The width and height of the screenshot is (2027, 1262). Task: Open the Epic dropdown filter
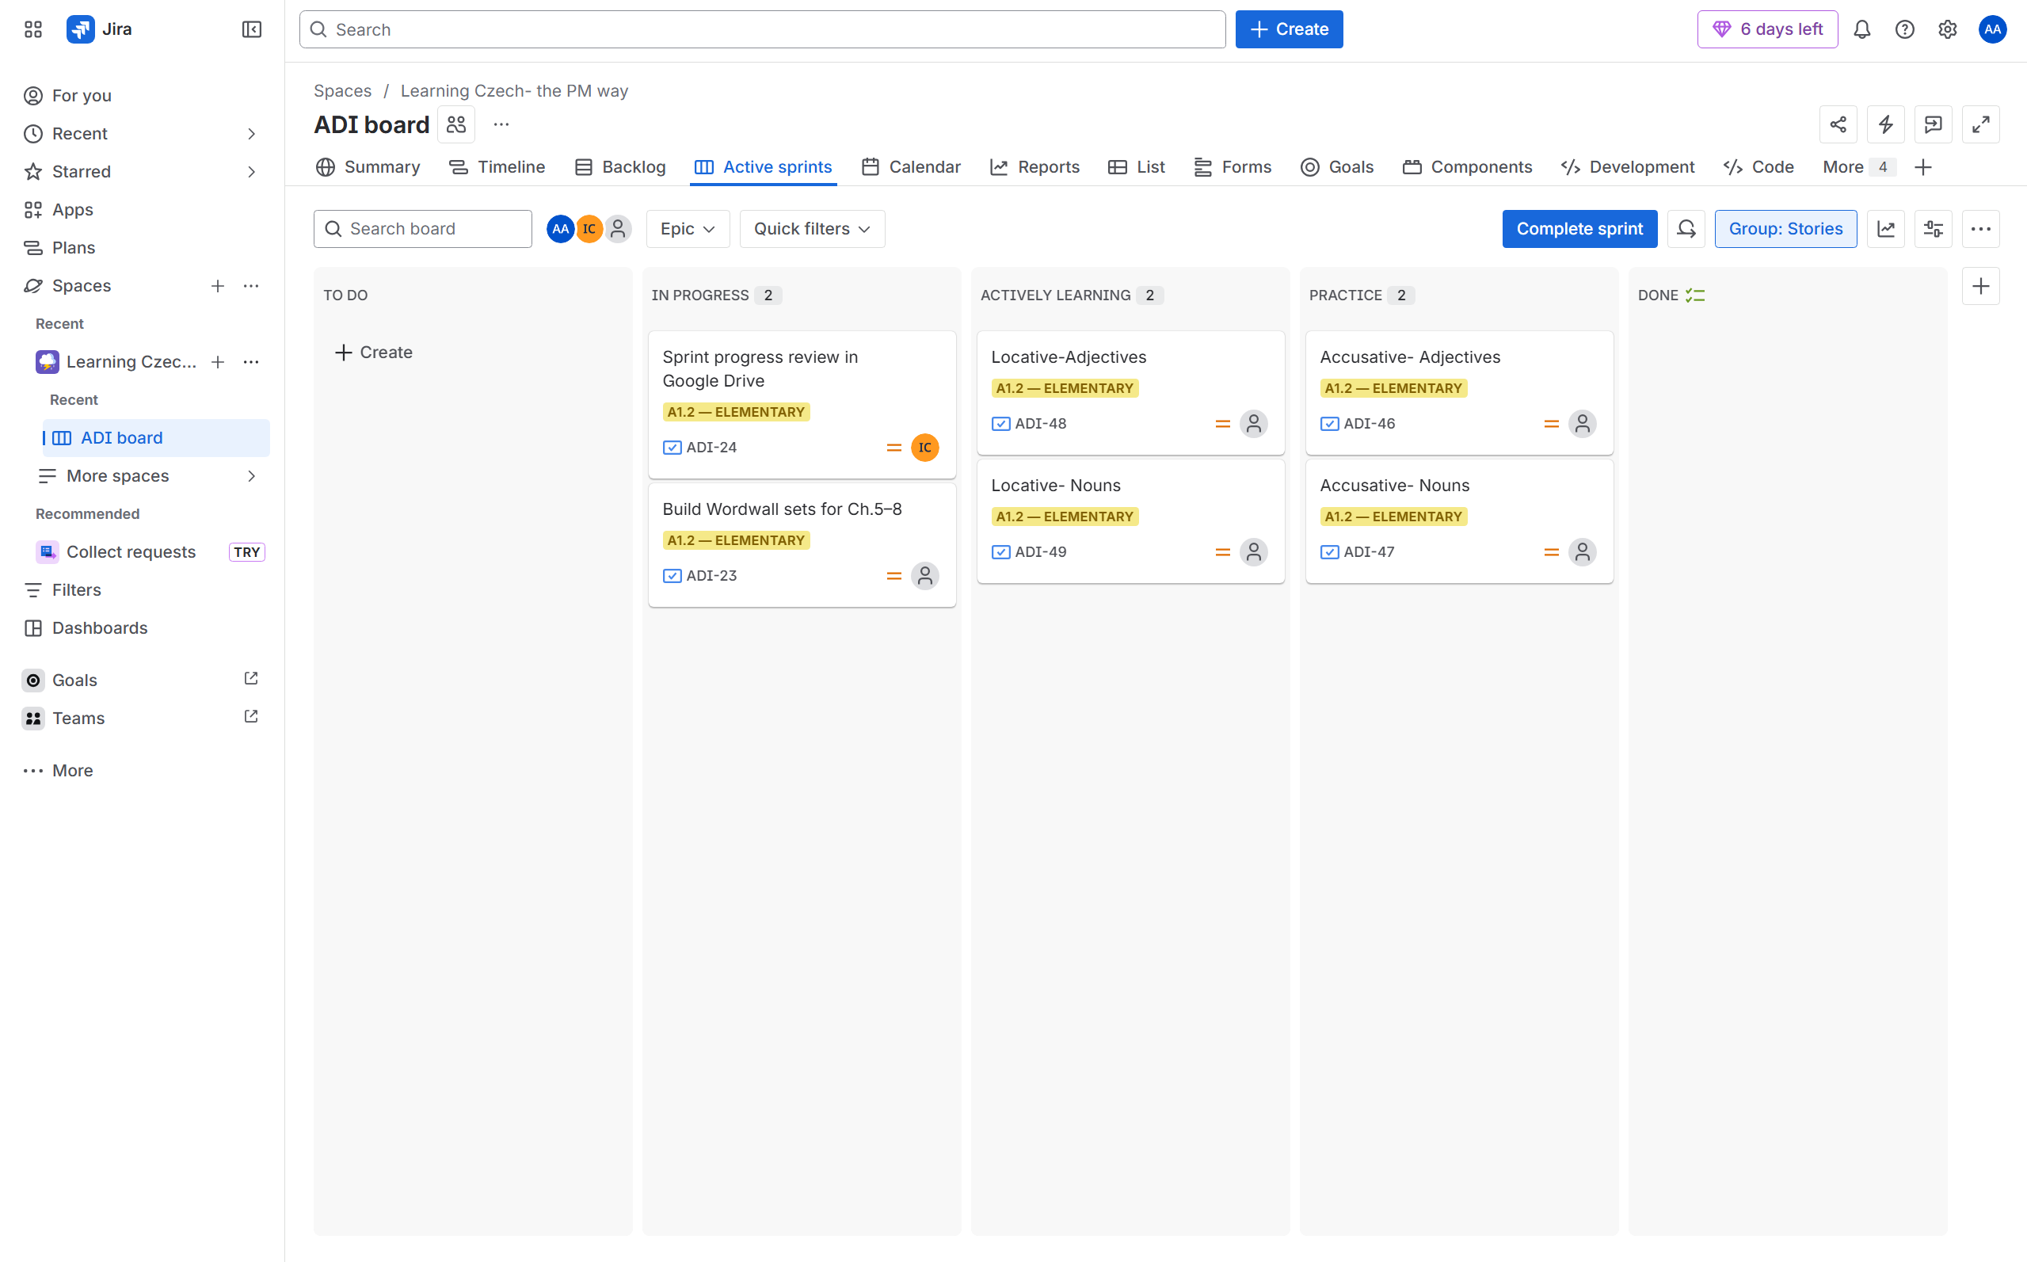(687, 229)
